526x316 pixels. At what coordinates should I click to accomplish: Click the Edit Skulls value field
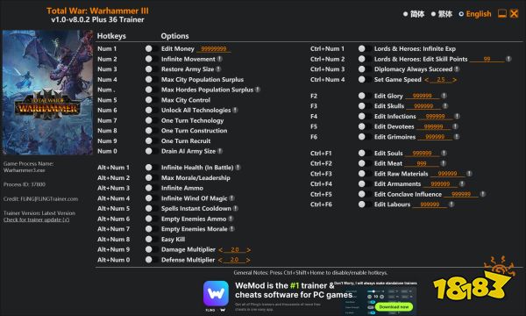coord(423,106)
